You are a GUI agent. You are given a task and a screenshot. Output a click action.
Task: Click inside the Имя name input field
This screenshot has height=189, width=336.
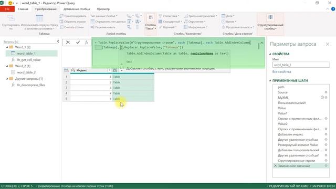pyautogui.click(x=301, y=65)
